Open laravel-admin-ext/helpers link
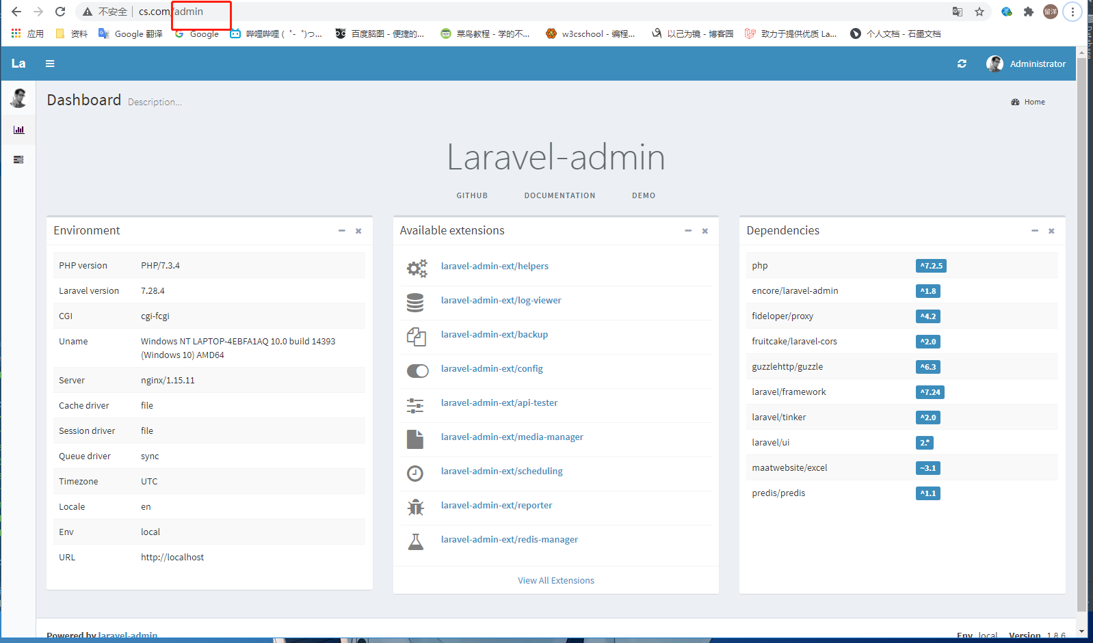 (x=495, y=266)
